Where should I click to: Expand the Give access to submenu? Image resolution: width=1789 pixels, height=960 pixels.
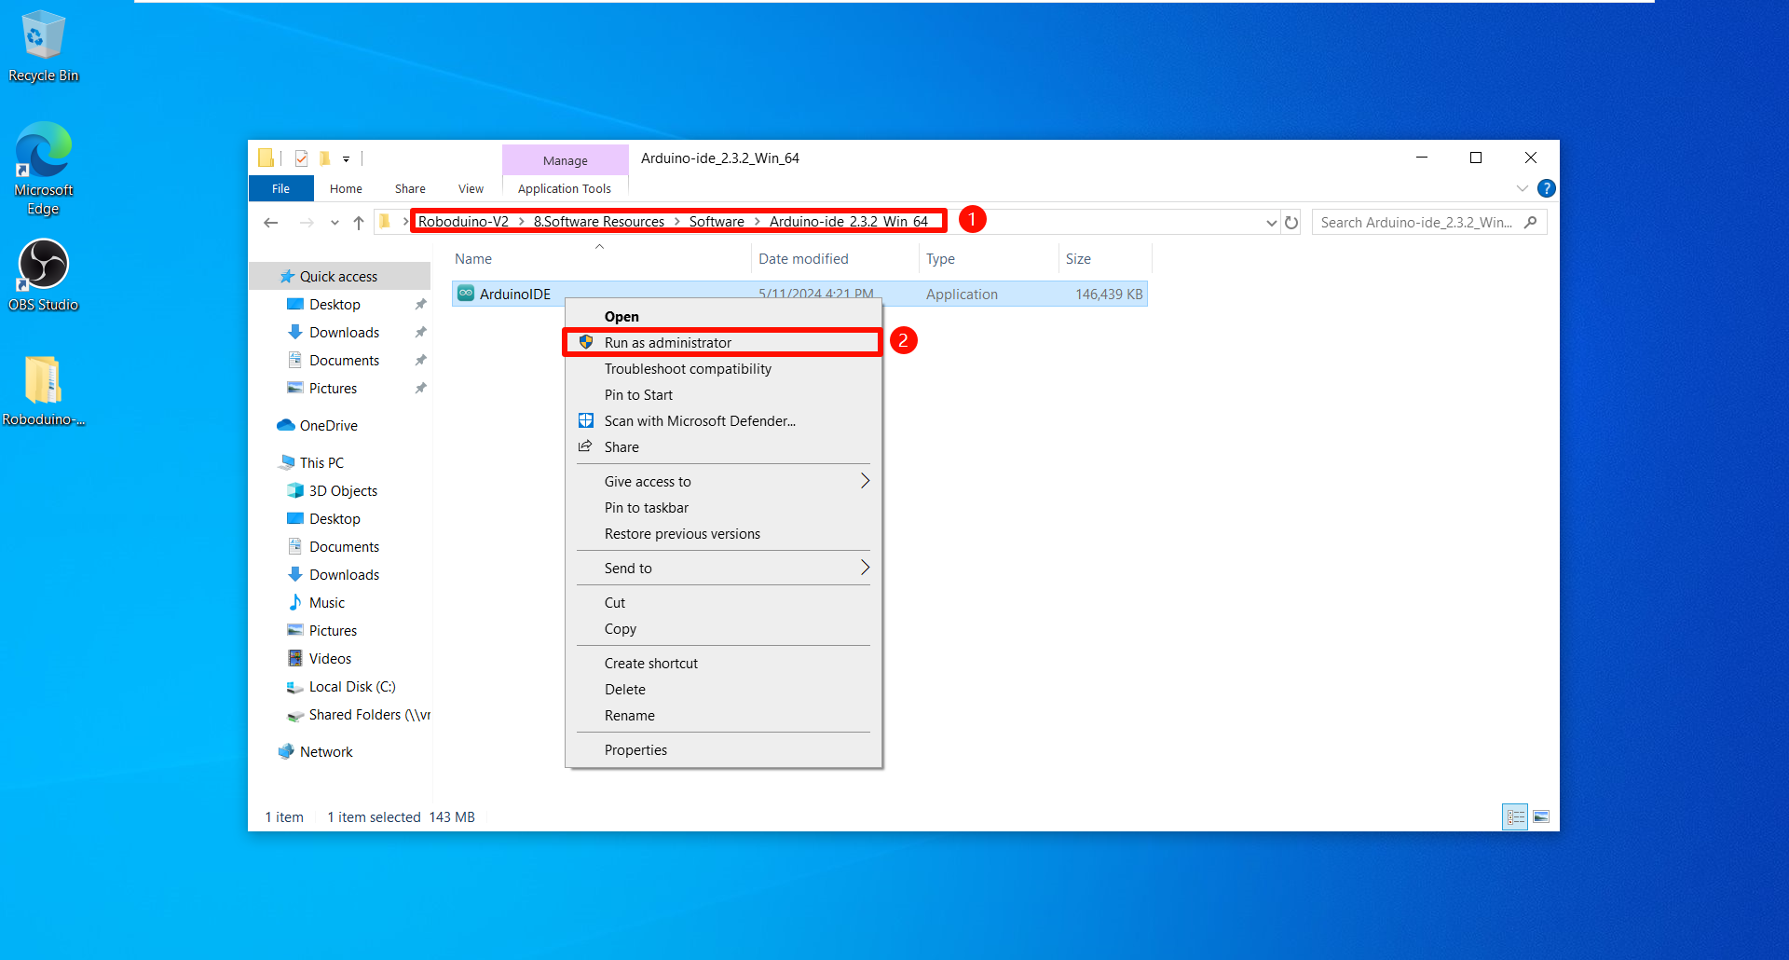tap(723, 482)
